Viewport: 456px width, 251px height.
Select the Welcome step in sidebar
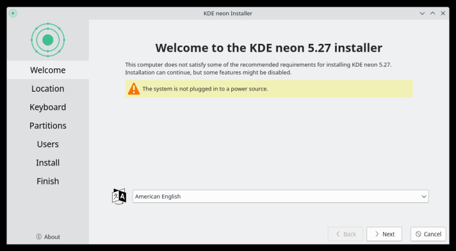pyautogui.click(x=48, y=70)
